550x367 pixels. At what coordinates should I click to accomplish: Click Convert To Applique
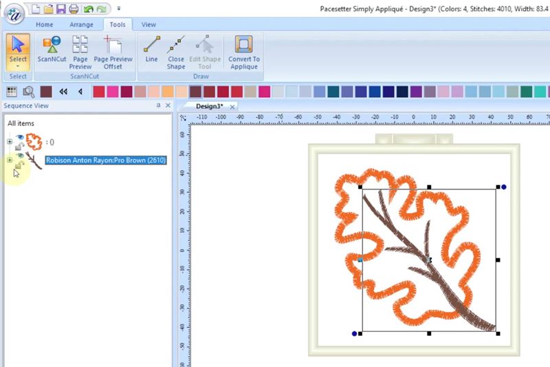point(243,52)
